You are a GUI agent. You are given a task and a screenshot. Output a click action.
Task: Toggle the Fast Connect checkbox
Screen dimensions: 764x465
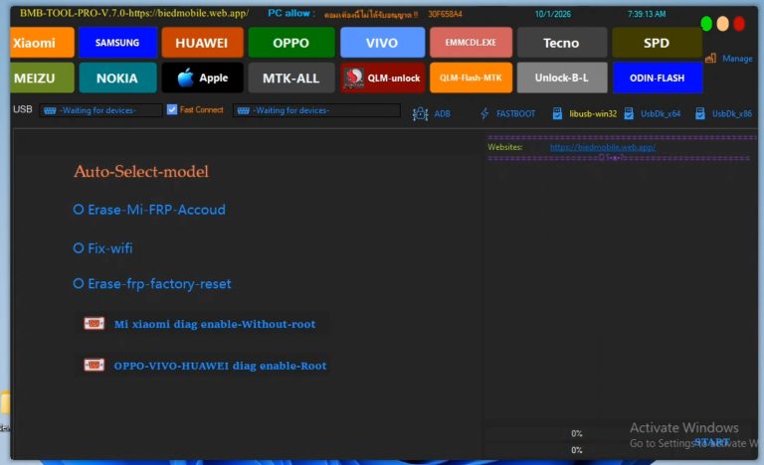171,109
